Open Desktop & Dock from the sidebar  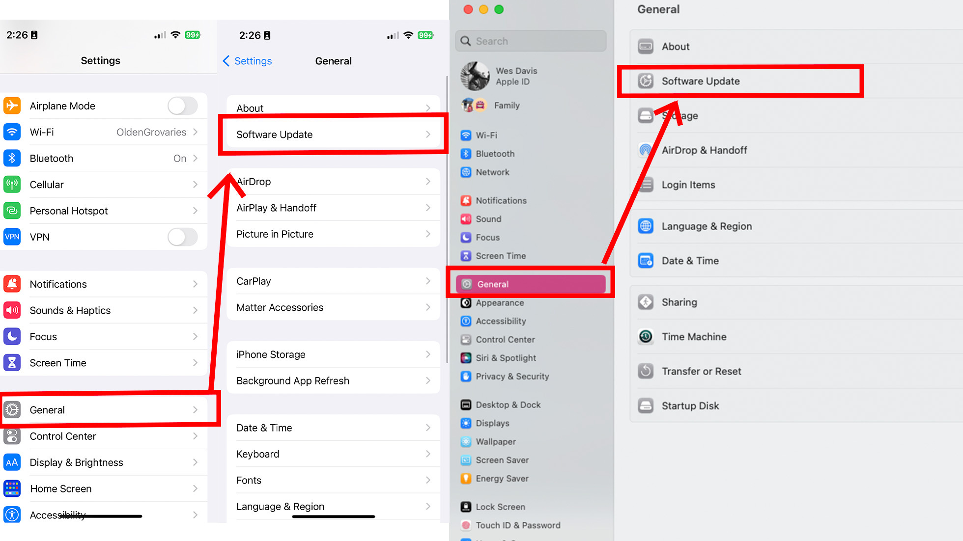[x=465, y=405]
